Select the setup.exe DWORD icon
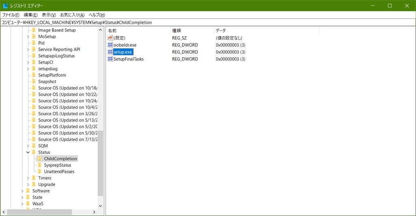 [x=110, y=52]
